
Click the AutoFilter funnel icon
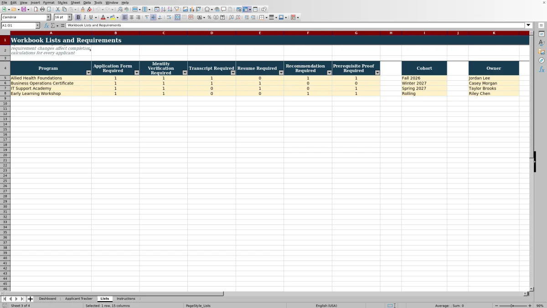[176, 9]
